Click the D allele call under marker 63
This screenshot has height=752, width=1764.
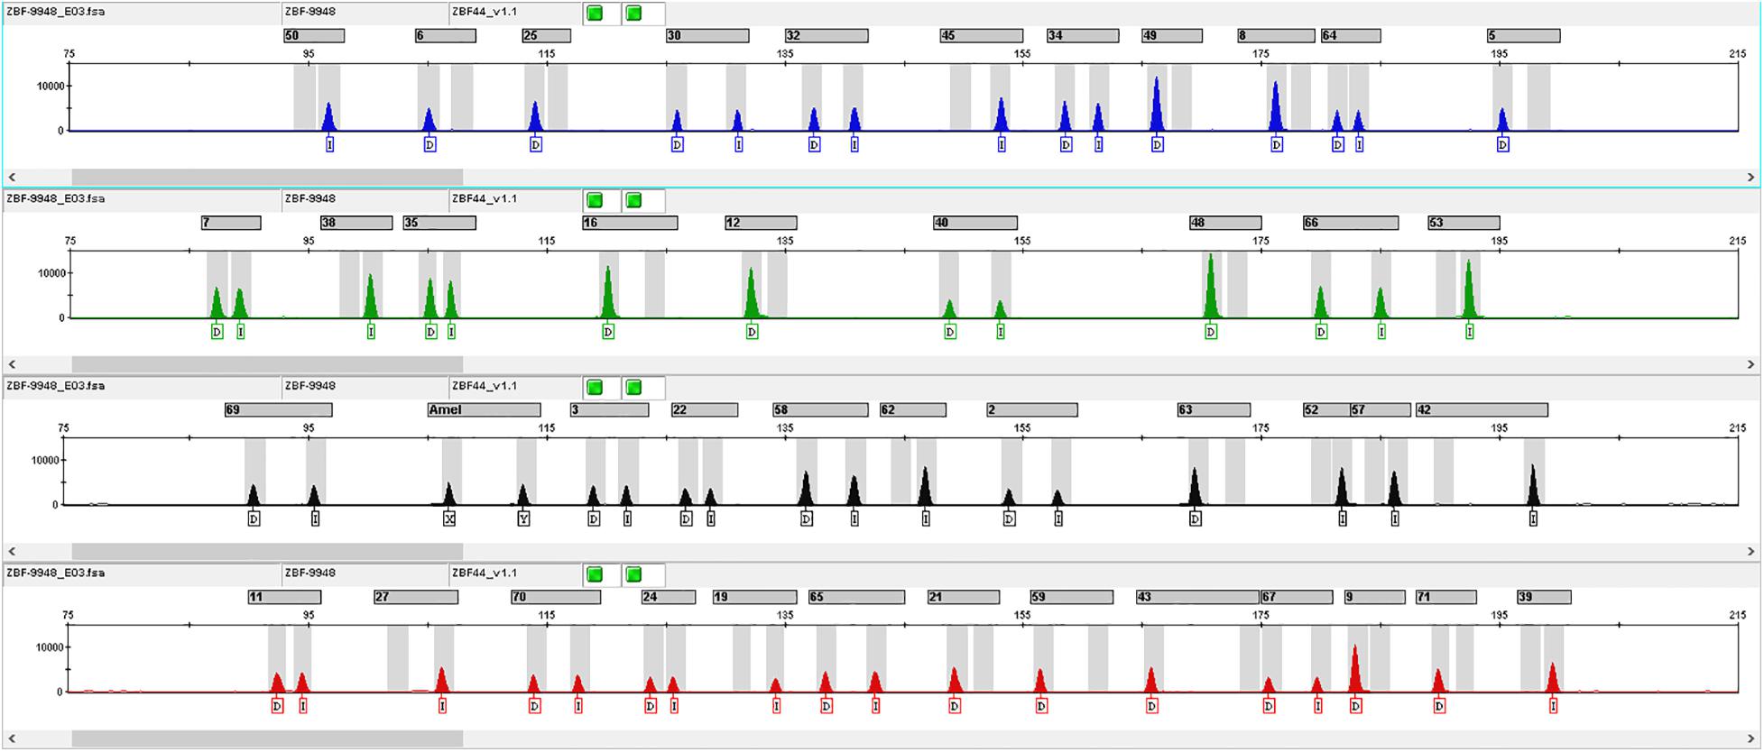pos(1196,518)
